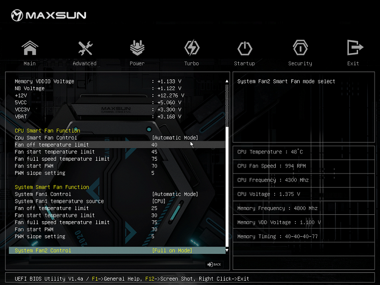
Task: Open the Main home icon
Action: (x=30, y=48)
